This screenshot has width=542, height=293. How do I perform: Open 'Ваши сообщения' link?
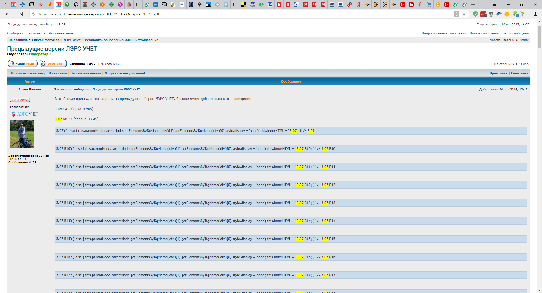point(516,33)
